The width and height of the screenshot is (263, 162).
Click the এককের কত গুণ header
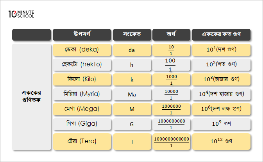(x=221, y=35)
